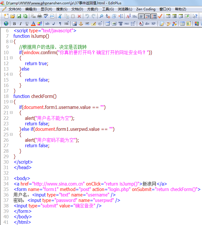Insert line break tag
202x225 pixels.
[x=54, y=24]
